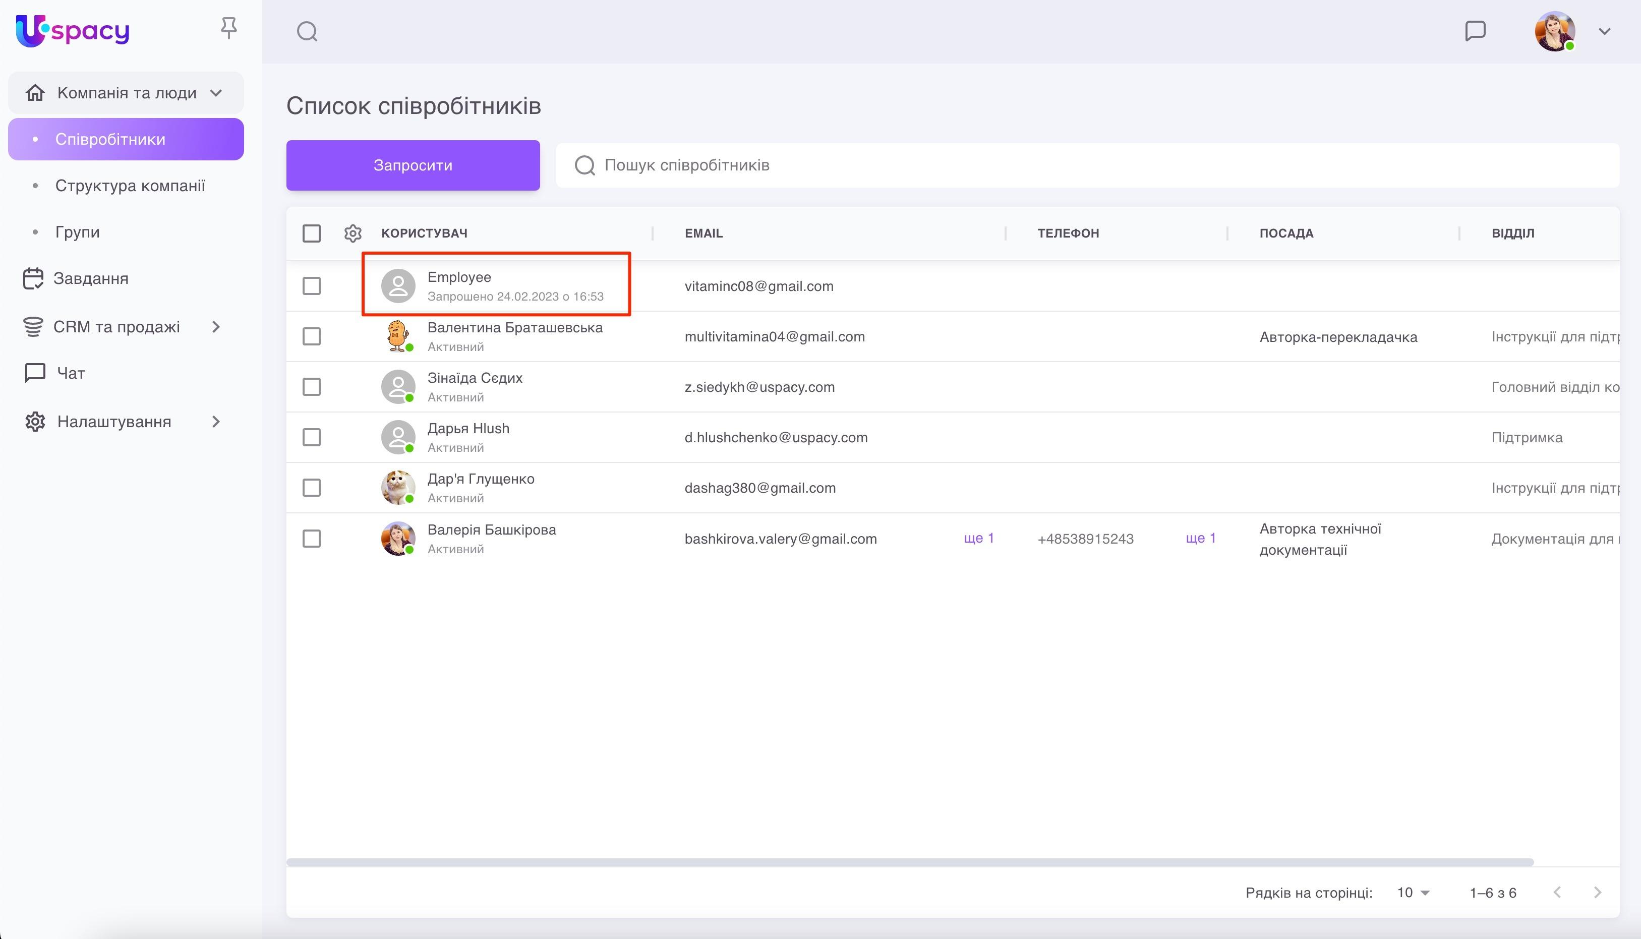
Task: Expand CRM та продажі submenu
Action: pyautogui.click(x=215, y=327)
